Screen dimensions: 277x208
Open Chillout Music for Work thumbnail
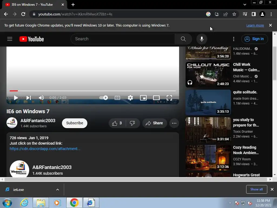(208, 74)
